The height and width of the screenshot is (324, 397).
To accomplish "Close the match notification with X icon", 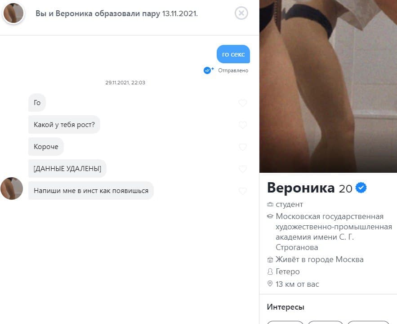I will click(241, 13).
